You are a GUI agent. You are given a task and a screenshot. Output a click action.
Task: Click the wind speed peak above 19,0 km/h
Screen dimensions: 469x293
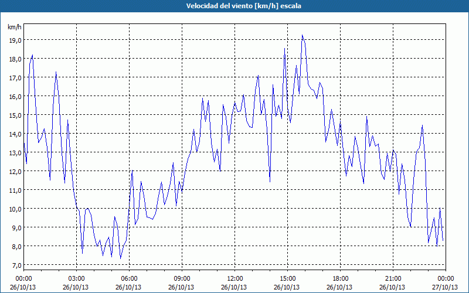point(303,35)
